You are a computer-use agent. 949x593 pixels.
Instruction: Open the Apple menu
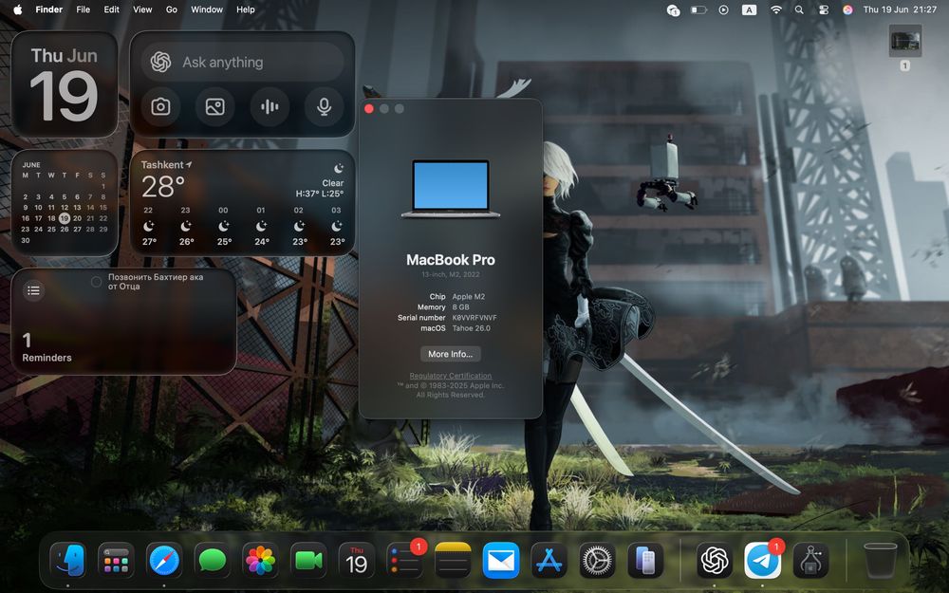[17, 9]
